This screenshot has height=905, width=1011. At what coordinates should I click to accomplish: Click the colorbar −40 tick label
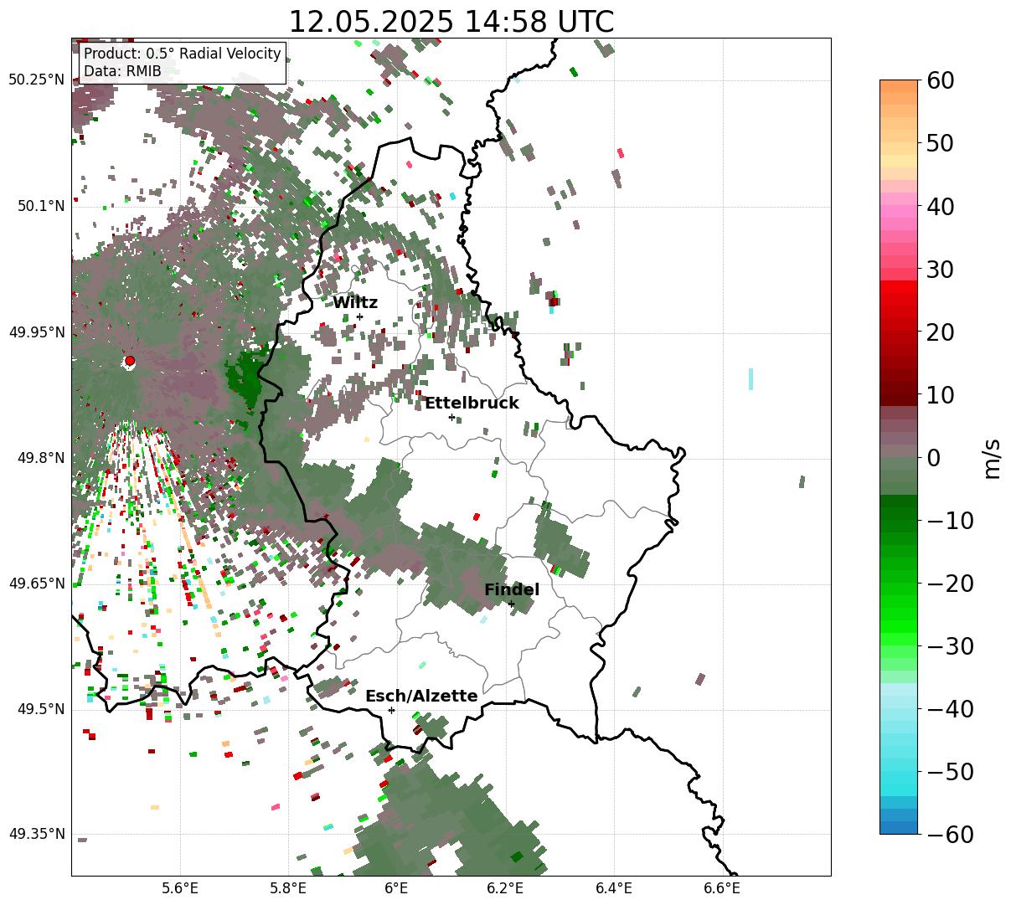coord(950,709)
